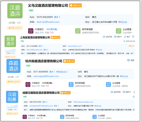Toggle 监控风险 eye icon for 成都汉庭阳晨

tap(112, 92)
